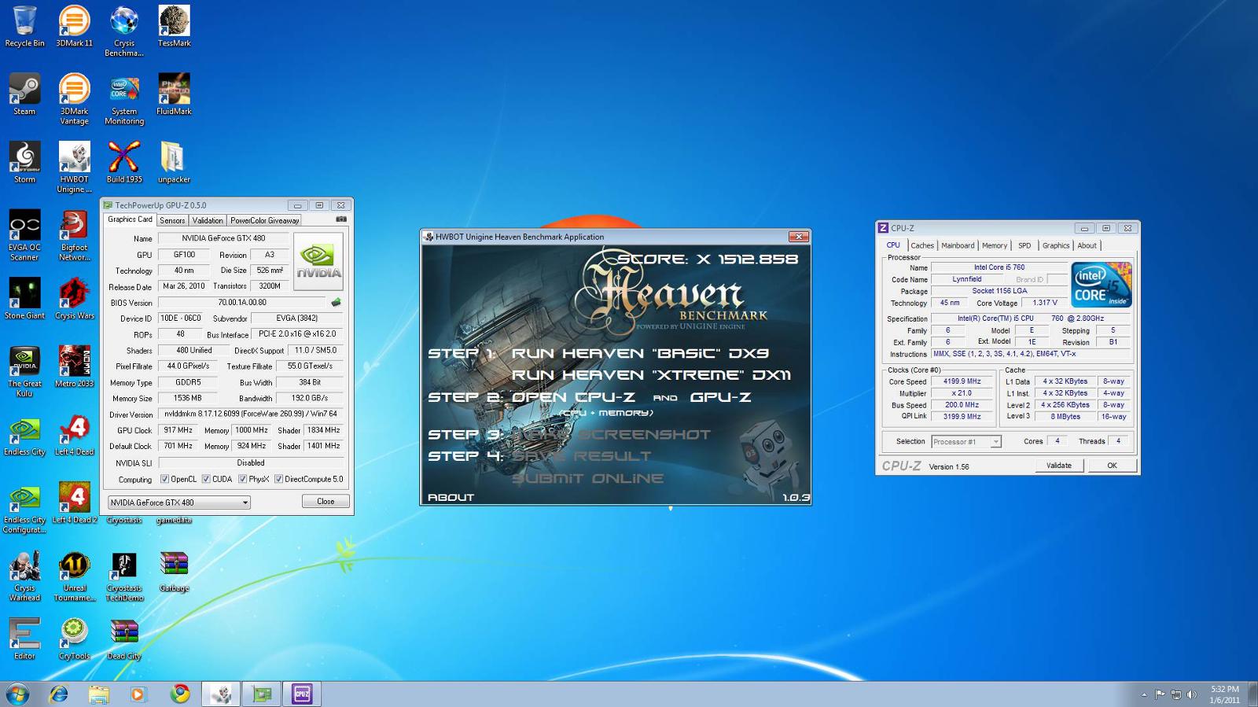Launch FluidMark desktop shortcut
The image size is (1258, 707).
174,94
